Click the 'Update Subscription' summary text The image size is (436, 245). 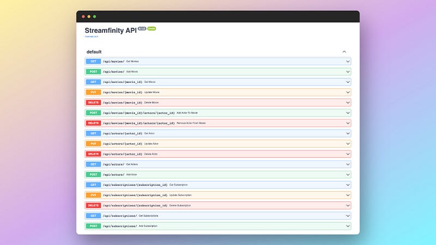click(x=180, y=195)
